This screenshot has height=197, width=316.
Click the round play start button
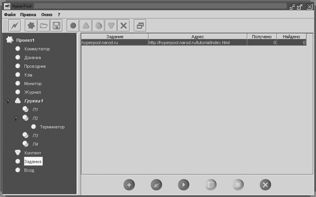[x=184, y=185]
